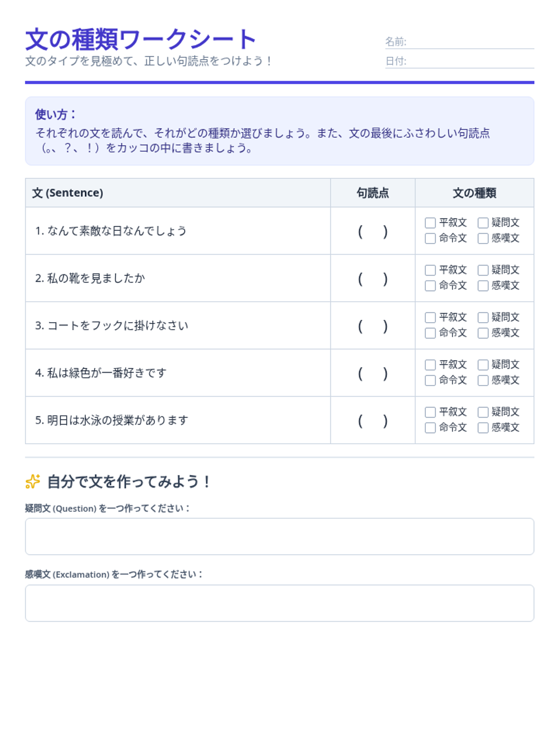Check 疑問文 for sentence 2
This screenshot has width=559, height=745.
tap(483, 270)
